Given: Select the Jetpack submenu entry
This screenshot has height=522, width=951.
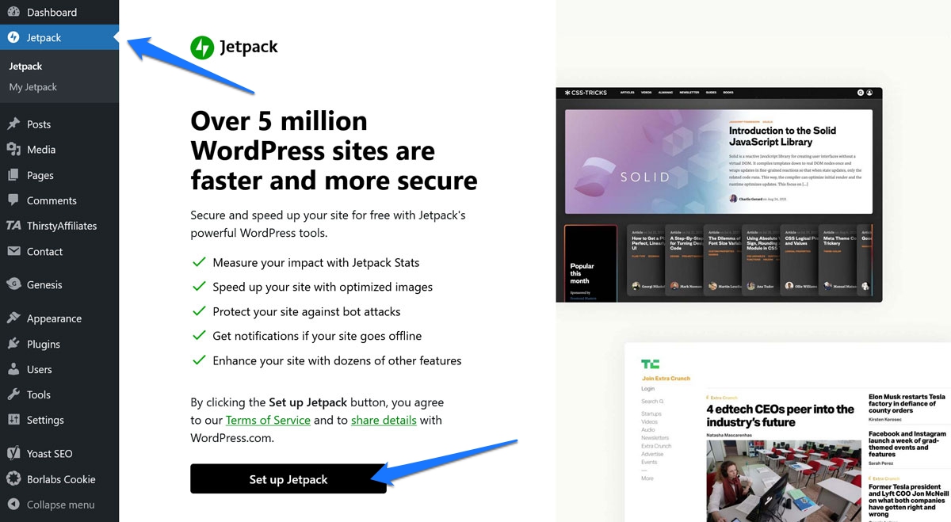Looking at the screenshot, I should [25, 67].
